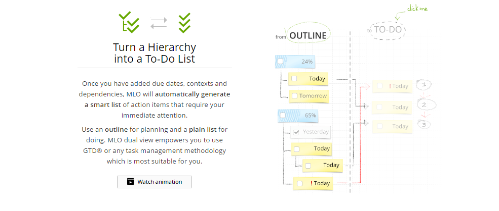Select the Tomorrow sticky note text
Screen dimensions: 499x211
(x=313, y=96)
